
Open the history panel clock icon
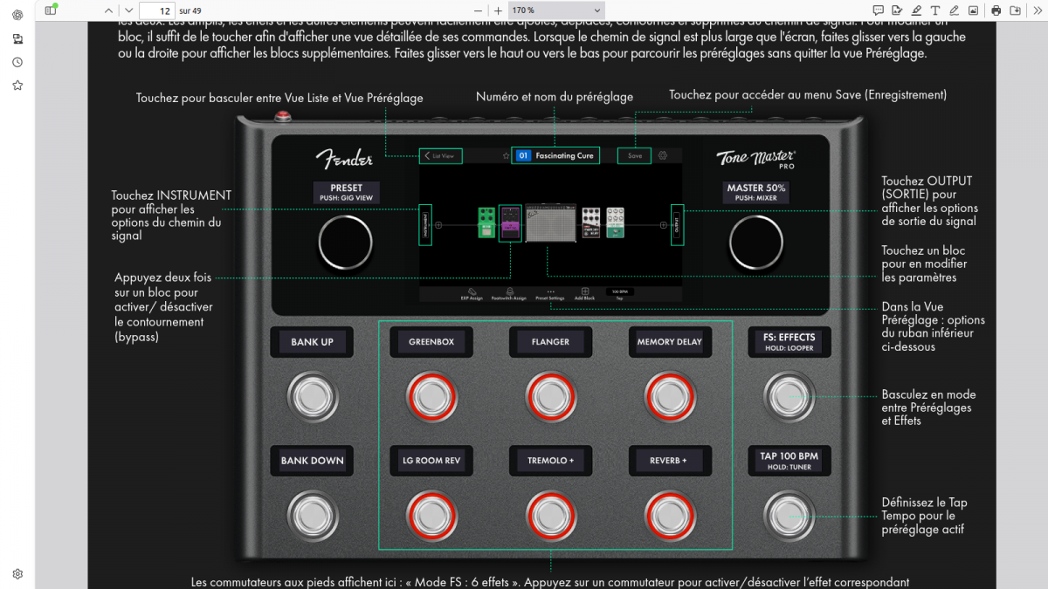point(17,62)
